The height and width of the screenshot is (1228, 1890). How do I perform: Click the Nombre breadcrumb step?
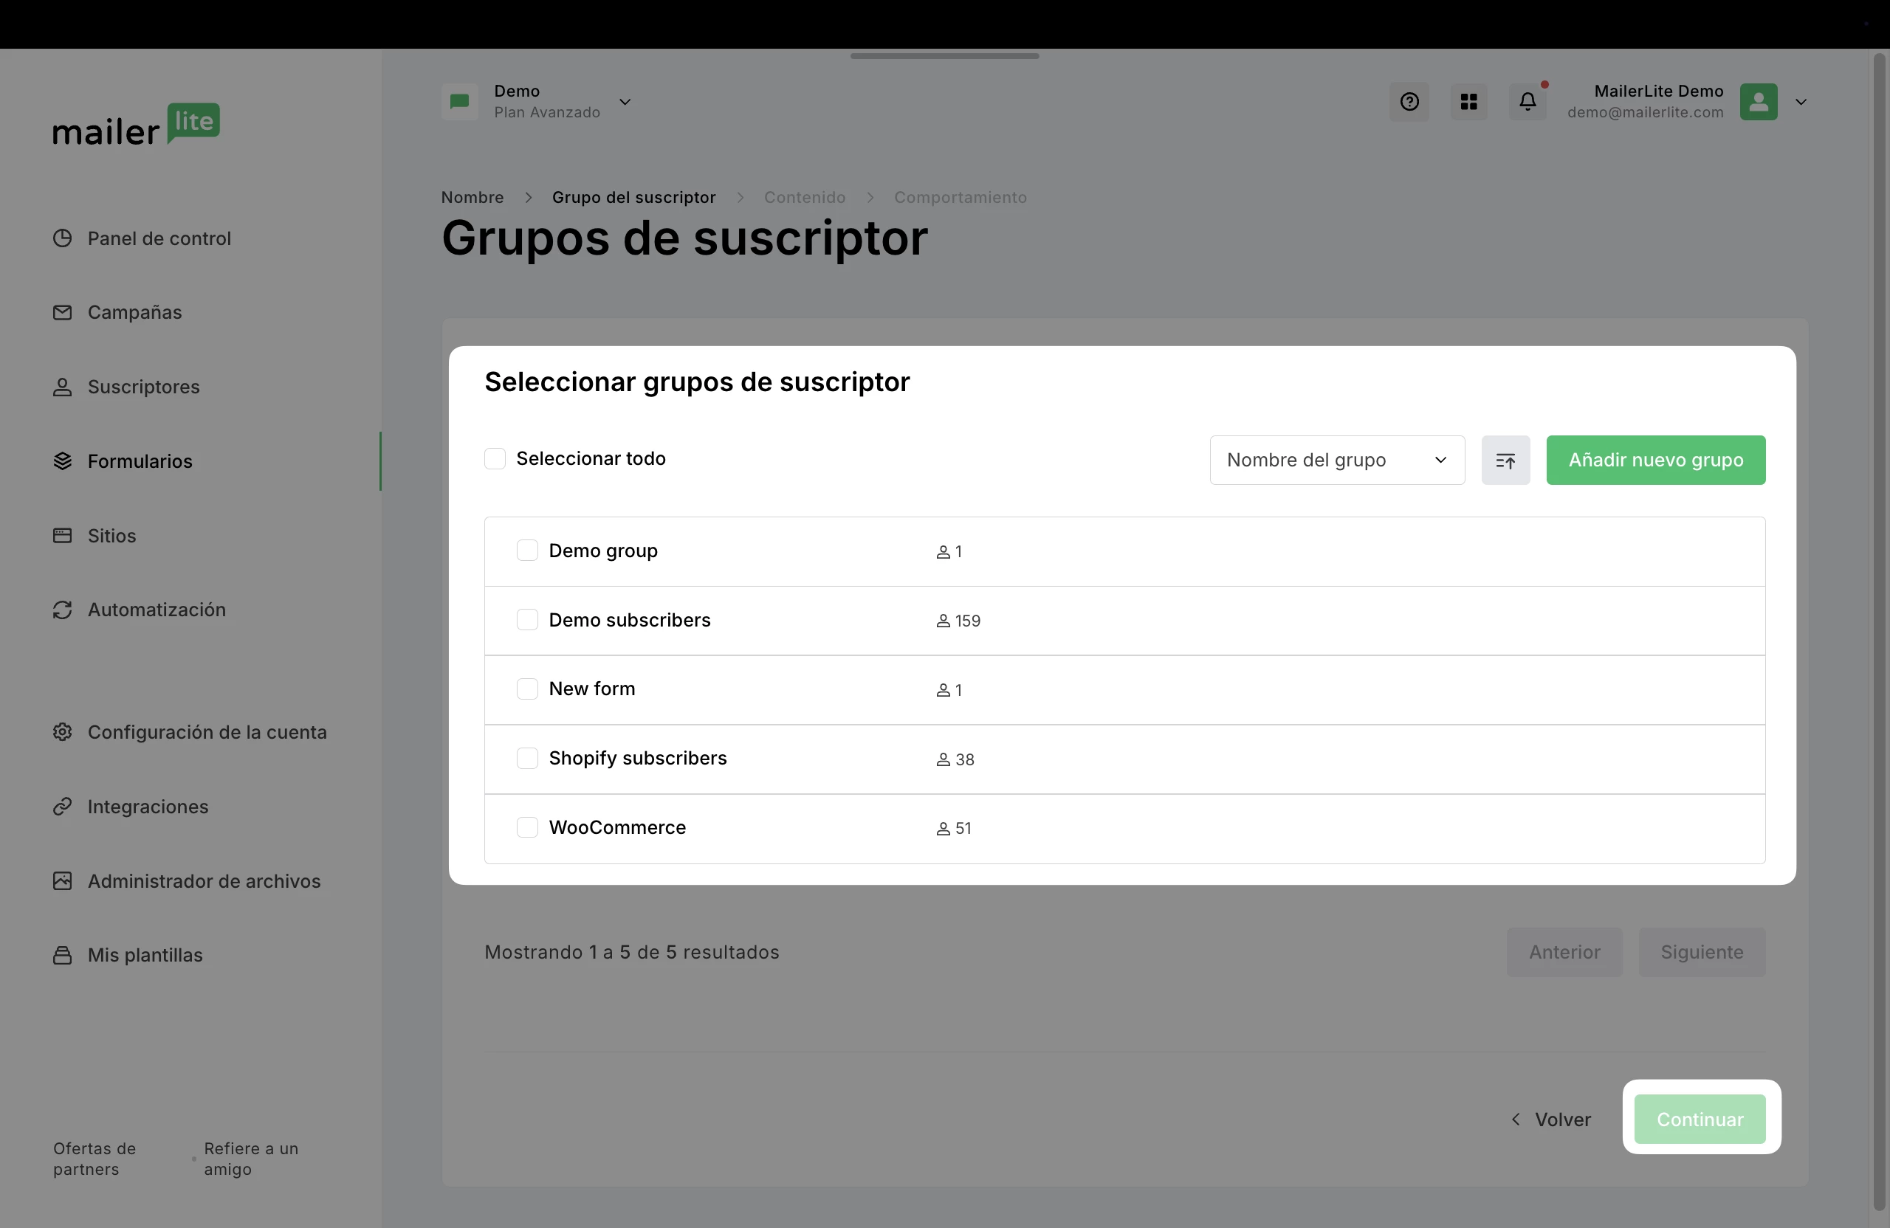point(472,197)
